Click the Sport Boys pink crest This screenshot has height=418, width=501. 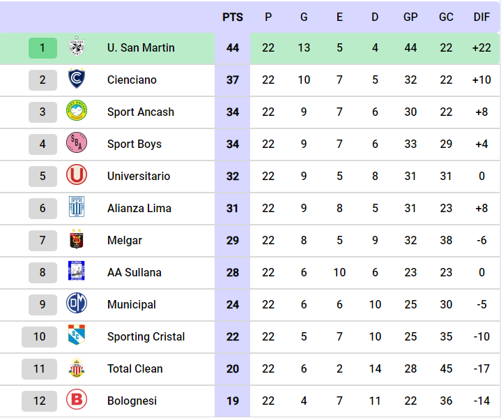(x=77, y=144)
